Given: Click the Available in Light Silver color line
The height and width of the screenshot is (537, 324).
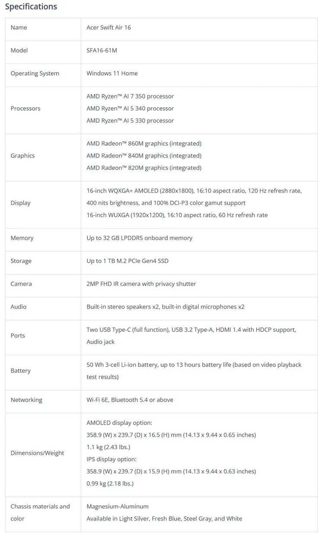Looking at the screenshot, I should [x=164, y=518].
